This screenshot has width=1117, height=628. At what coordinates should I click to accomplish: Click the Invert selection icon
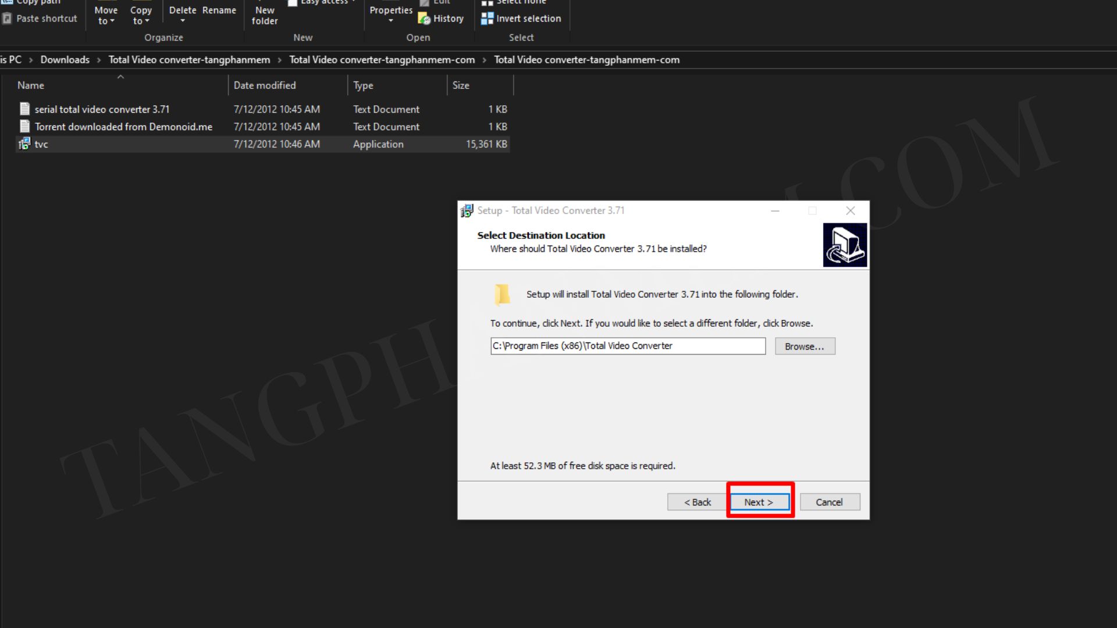coord(487,19)
